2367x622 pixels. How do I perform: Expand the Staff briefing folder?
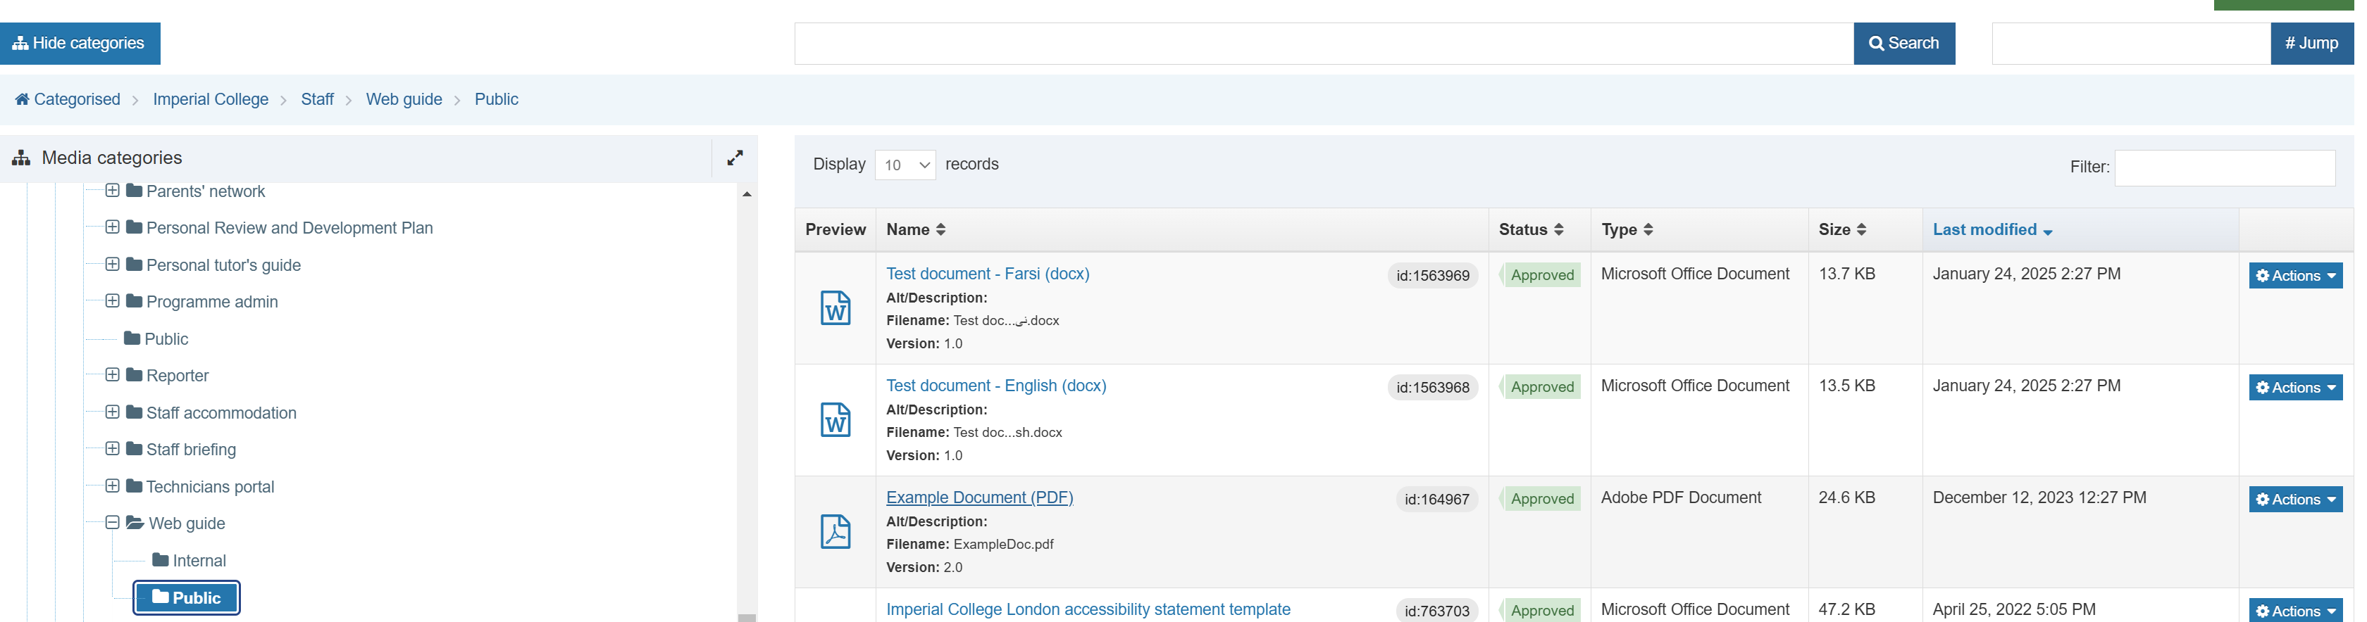(112, 449)
